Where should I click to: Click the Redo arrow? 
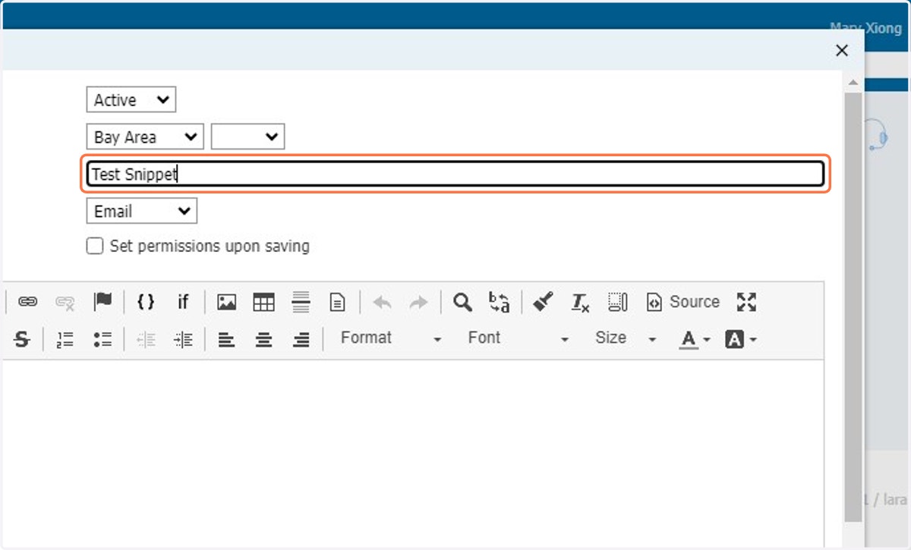(x=418, y=302)
